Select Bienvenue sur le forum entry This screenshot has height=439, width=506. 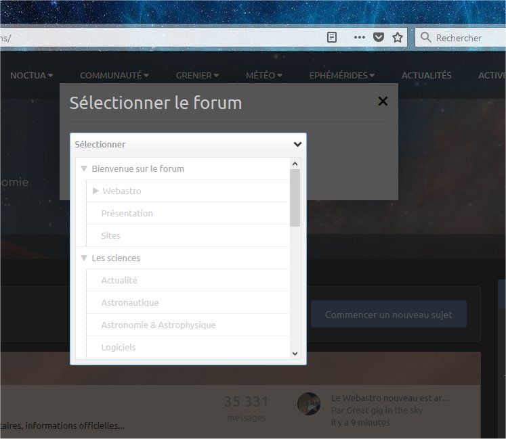[x=138, y=168]
